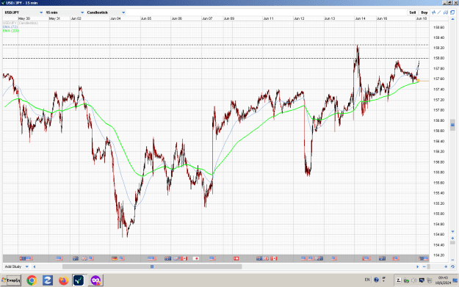Open the studies/indicators chart icon

click(434, 12)
